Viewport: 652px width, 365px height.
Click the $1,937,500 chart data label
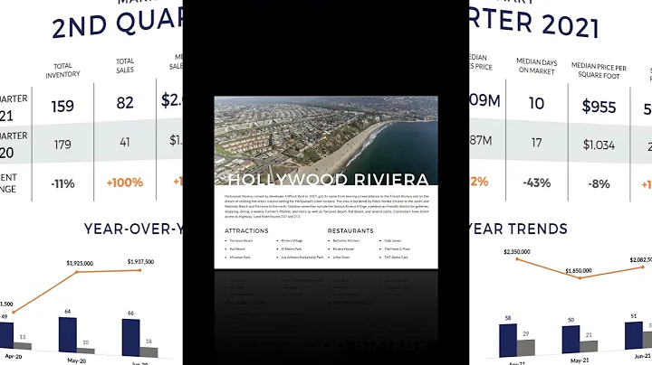(140, 262)
